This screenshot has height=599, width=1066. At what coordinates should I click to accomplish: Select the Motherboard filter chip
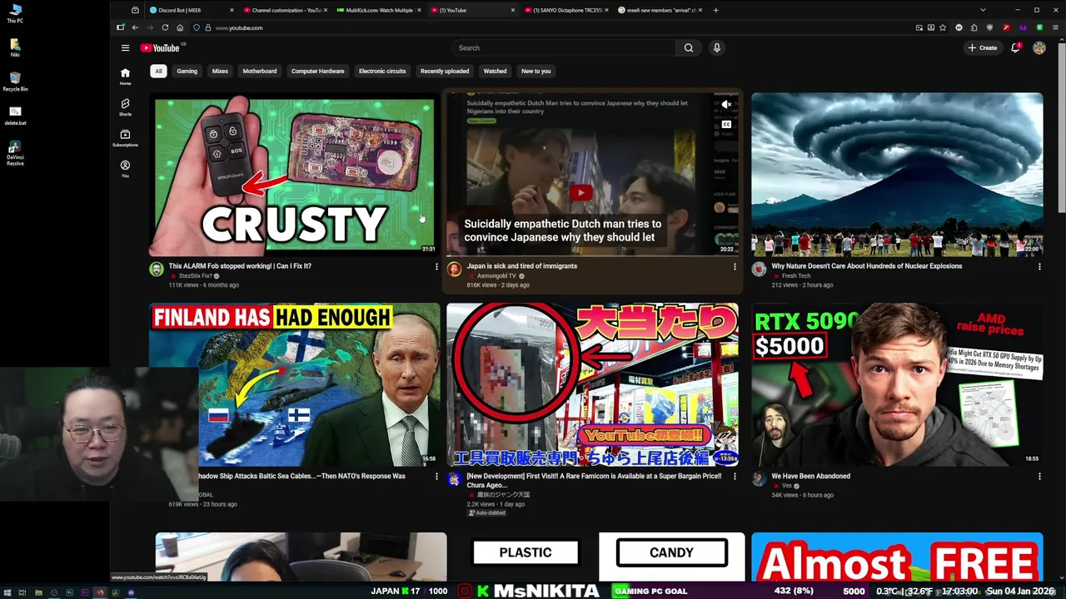point(260,71)
